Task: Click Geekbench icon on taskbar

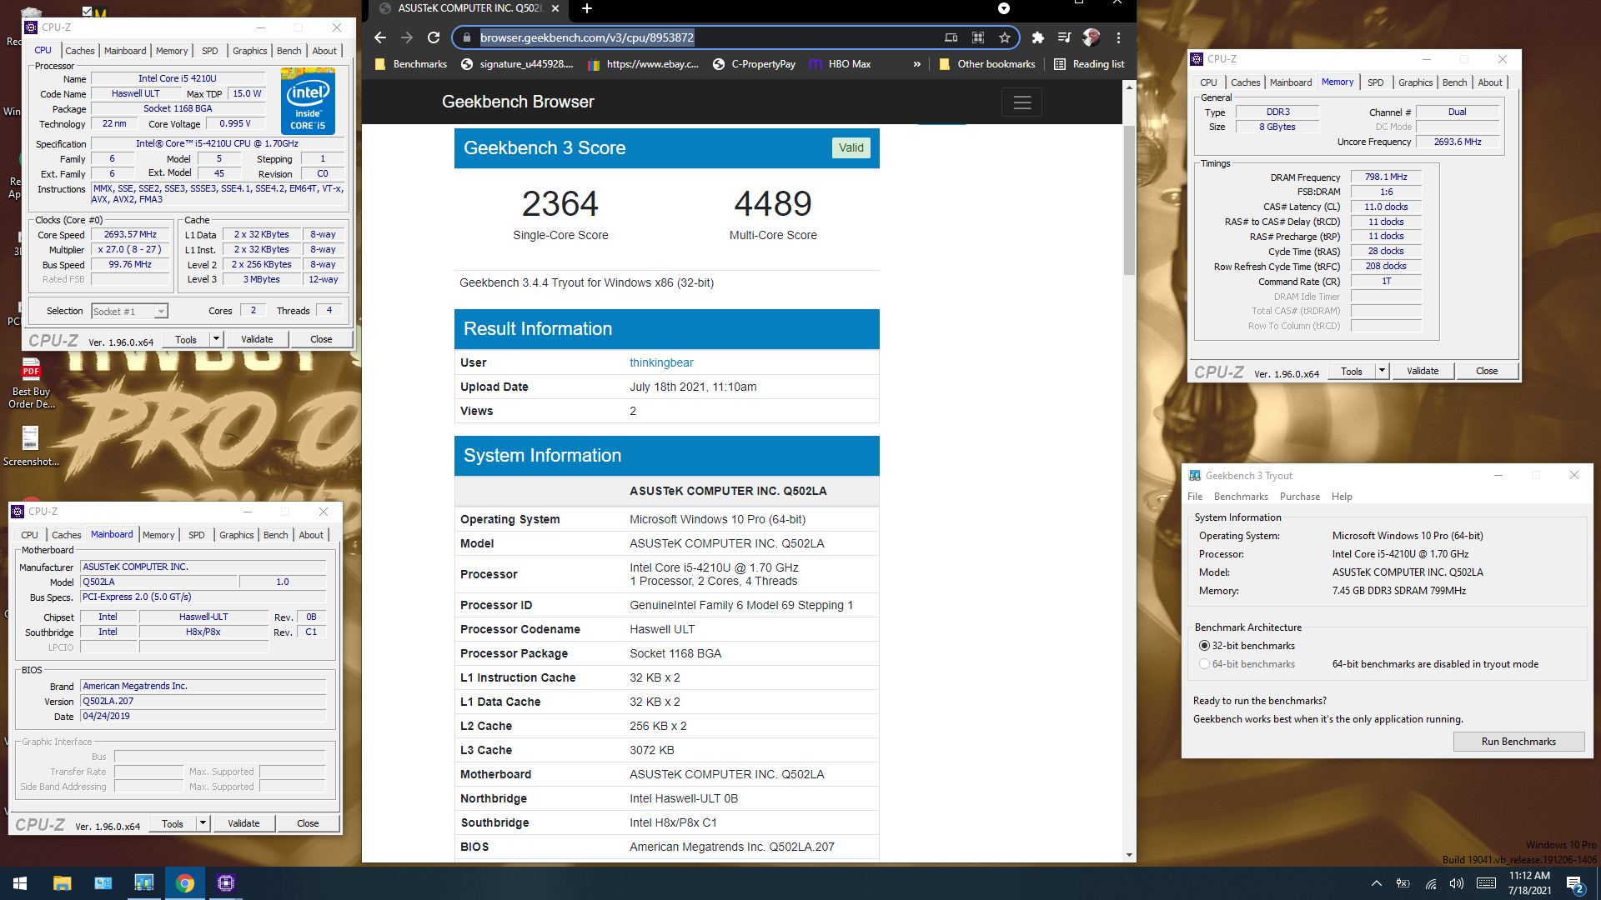Action: click(144, 883)
